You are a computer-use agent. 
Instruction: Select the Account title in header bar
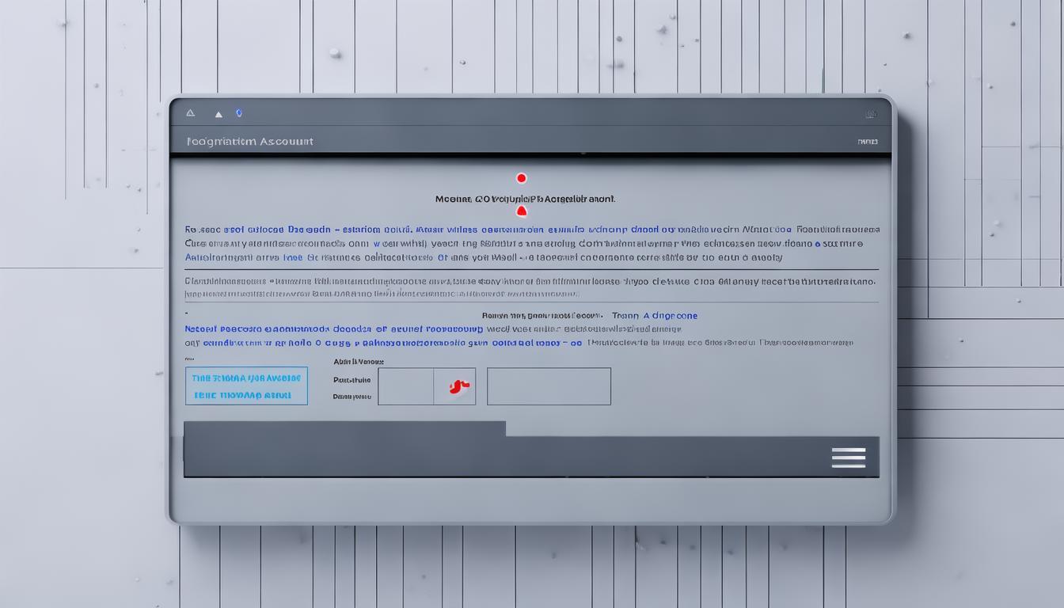click(249, 142)
